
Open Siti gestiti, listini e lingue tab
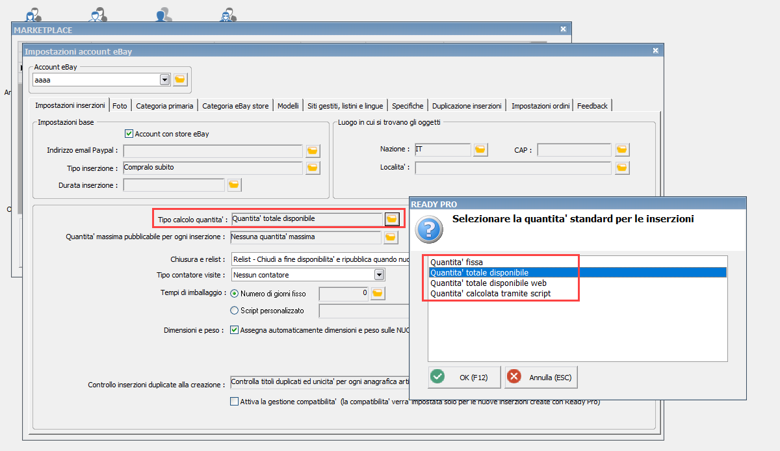[x=345, y=106]
